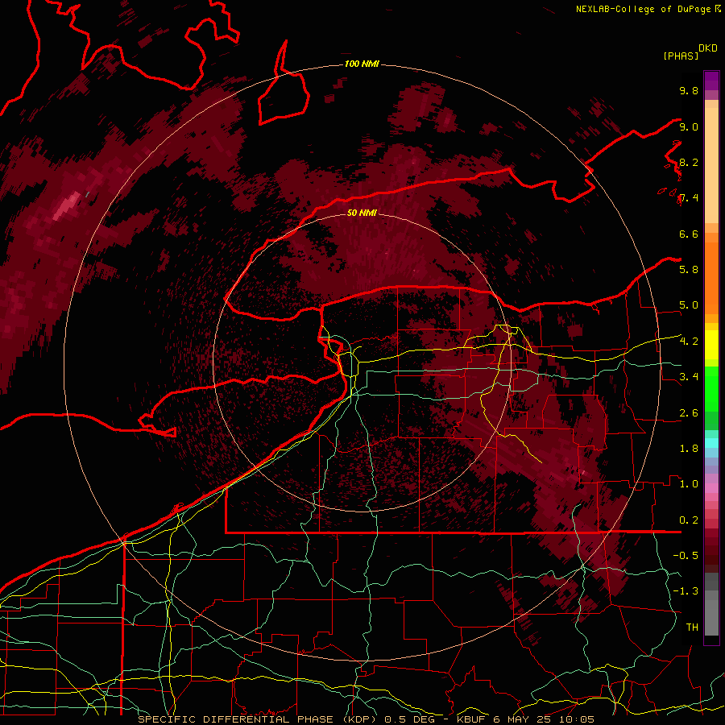This screenshot has height=725, width=725.
Task: Click the 3.4 value on the legend
Action: tap(689, 377)
